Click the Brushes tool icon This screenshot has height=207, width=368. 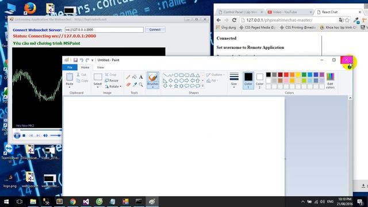pos(153,77)
